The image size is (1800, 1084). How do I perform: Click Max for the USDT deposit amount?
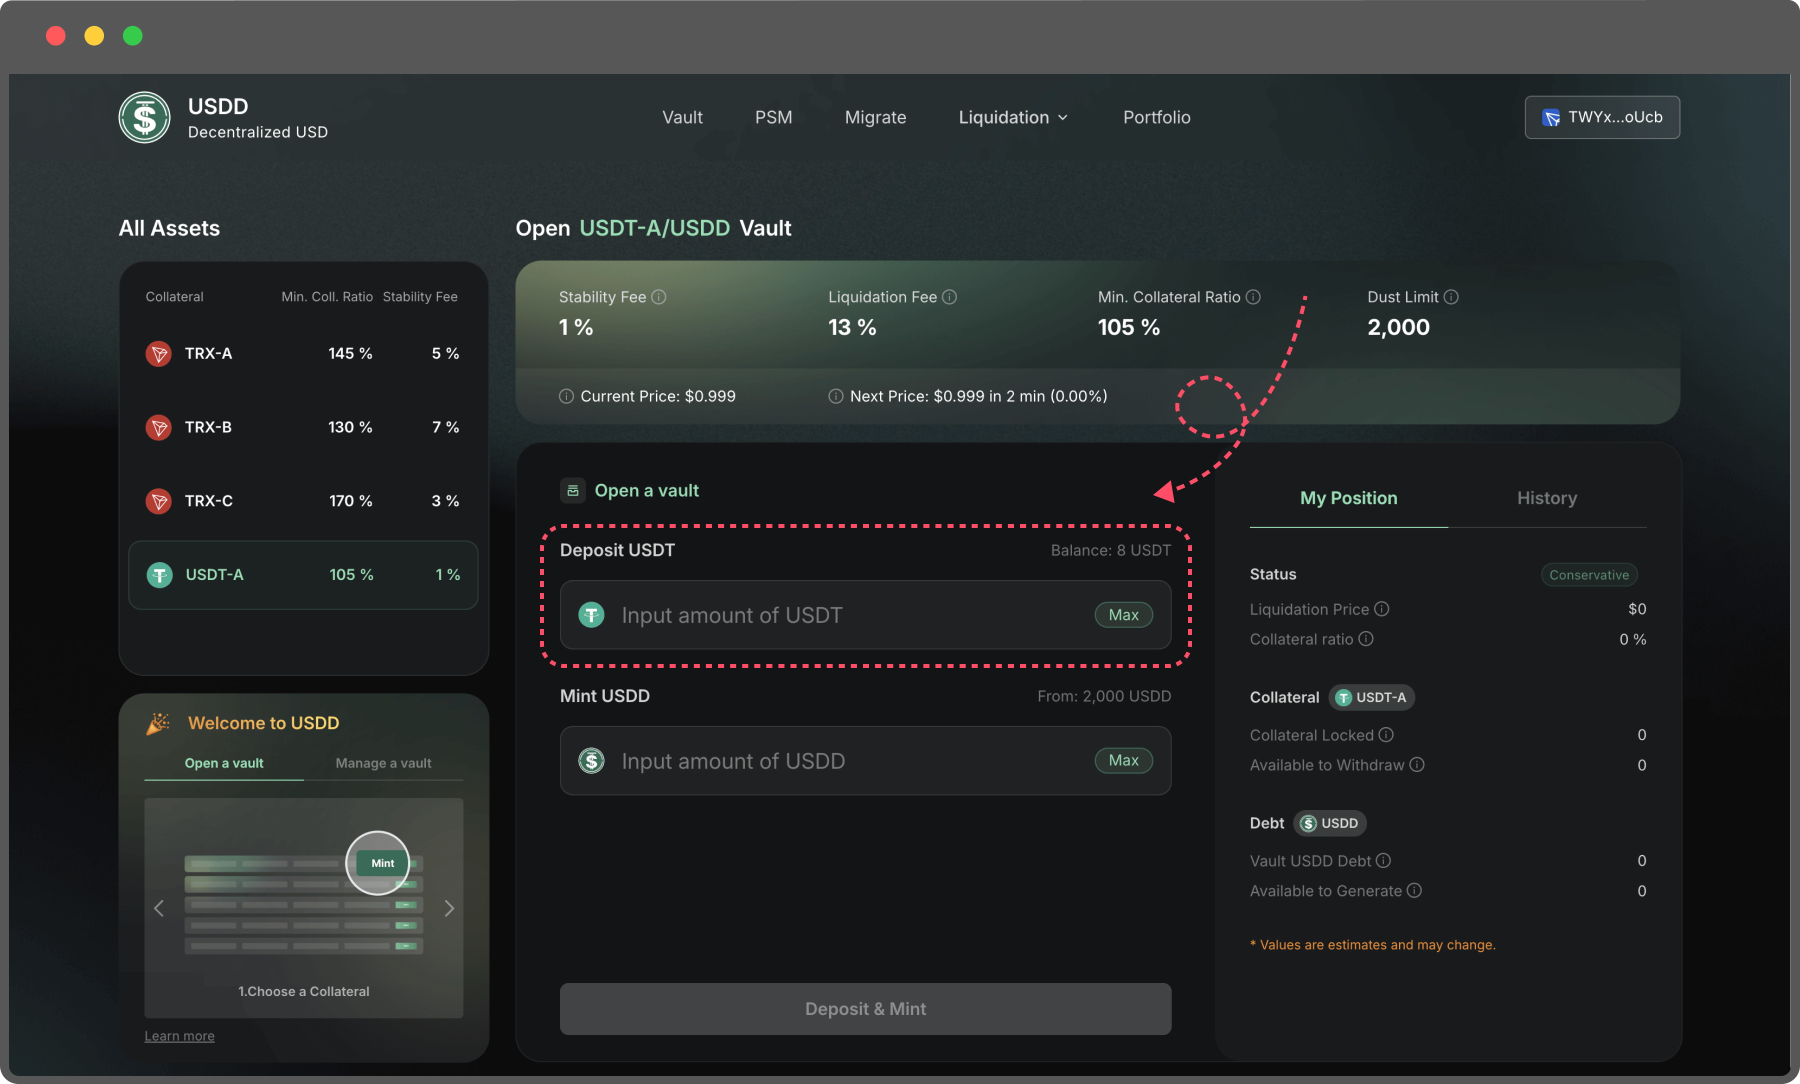point(1123,615)
